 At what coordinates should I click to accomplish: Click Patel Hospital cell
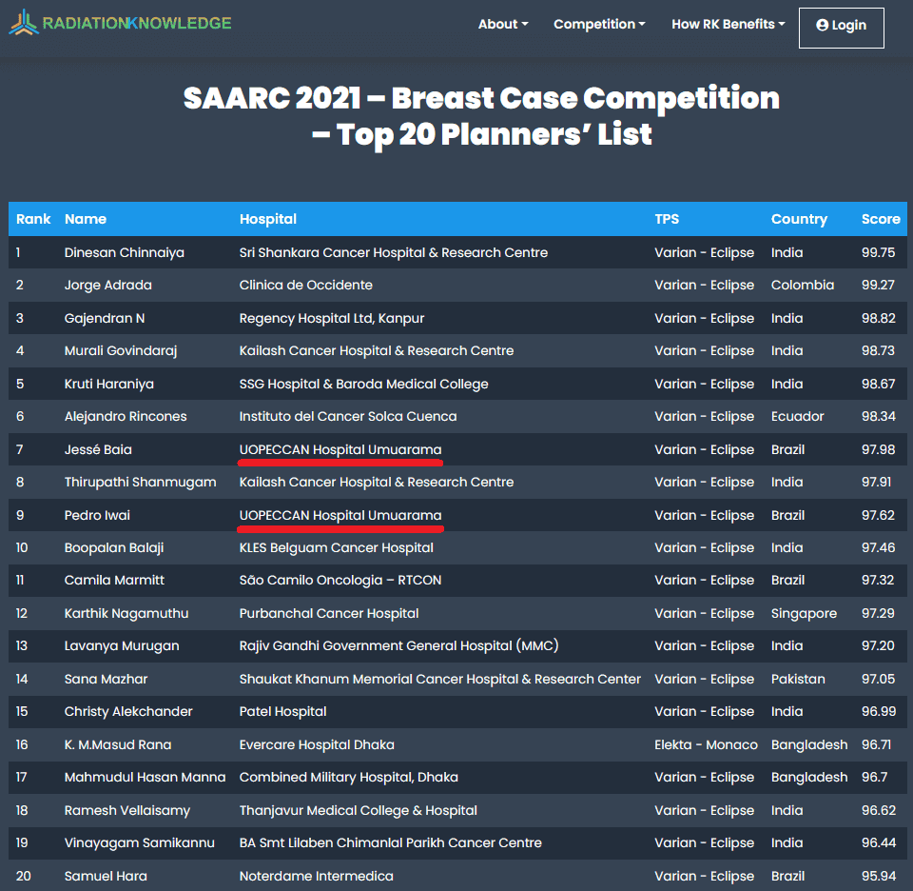pos(282,712)
